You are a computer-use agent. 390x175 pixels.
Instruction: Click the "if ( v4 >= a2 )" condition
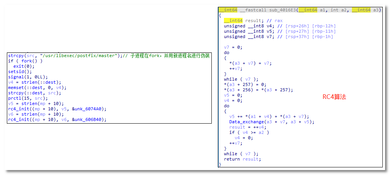coord(249,132)
